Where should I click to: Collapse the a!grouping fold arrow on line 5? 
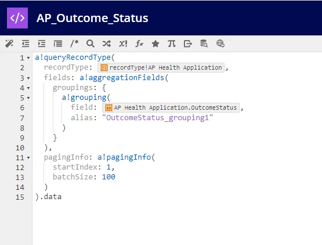coord(28,98)
